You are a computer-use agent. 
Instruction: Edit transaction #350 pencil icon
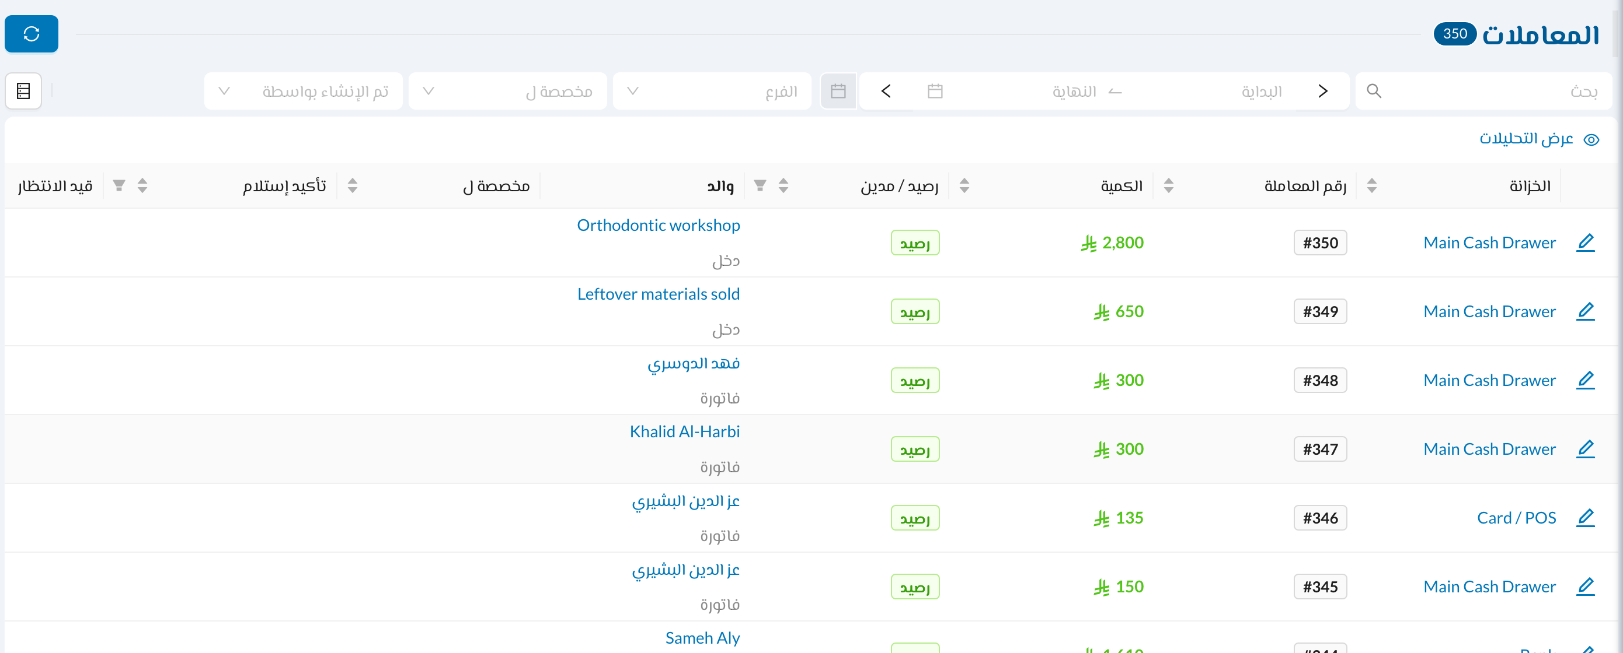click(1586, 243)
